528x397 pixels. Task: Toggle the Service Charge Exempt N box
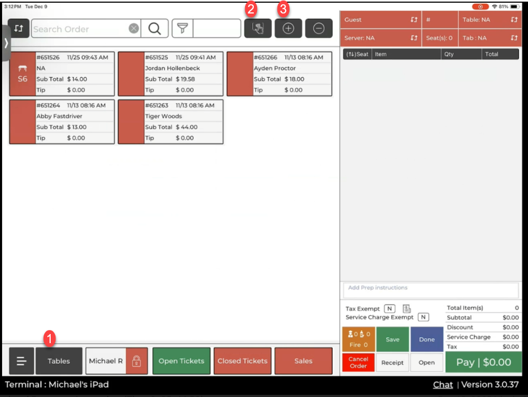pos(423,317)
